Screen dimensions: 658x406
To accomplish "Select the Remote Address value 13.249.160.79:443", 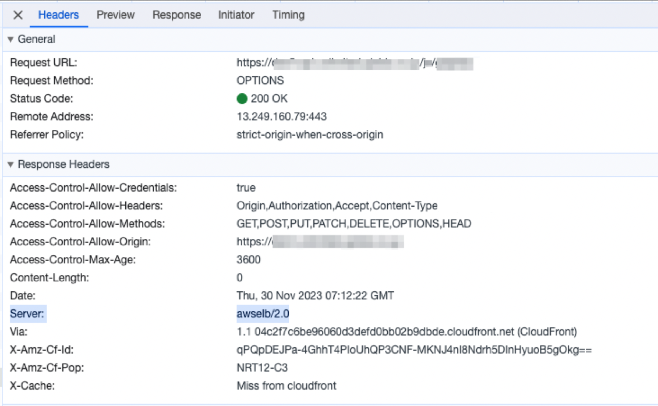I will (282, 116).
